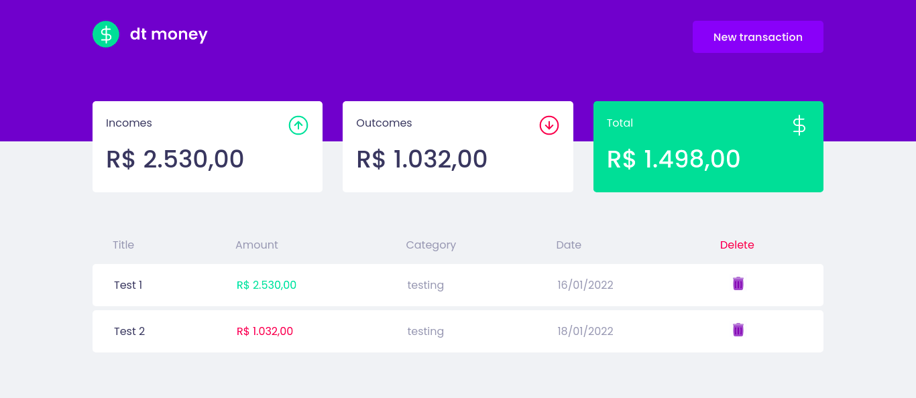Click the dt money dollar logo icon
The height and width of the screenshot is (398, 916).
pyautogui.click(x=106, y=34)
